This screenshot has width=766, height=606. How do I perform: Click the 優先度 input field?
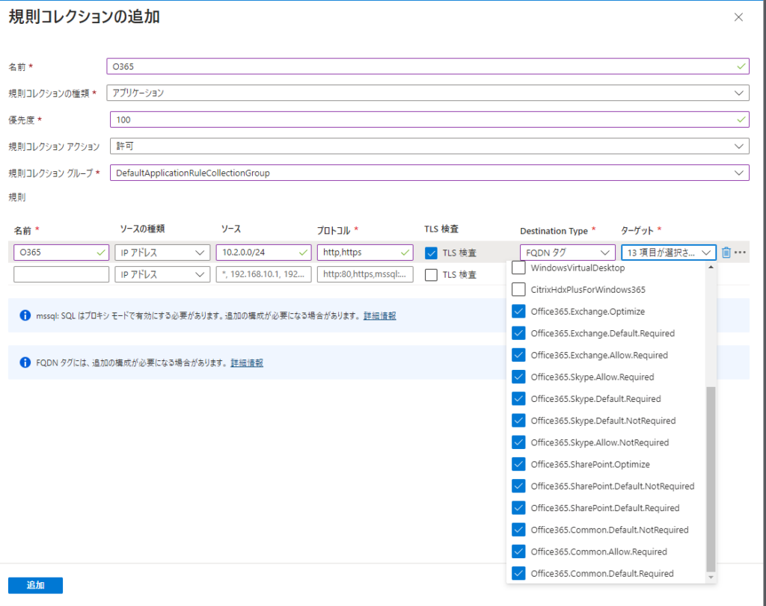tap(427, 120)
